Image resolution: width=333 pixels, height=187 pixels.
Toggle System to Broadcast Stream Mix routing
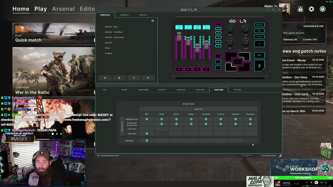[235, 124]
